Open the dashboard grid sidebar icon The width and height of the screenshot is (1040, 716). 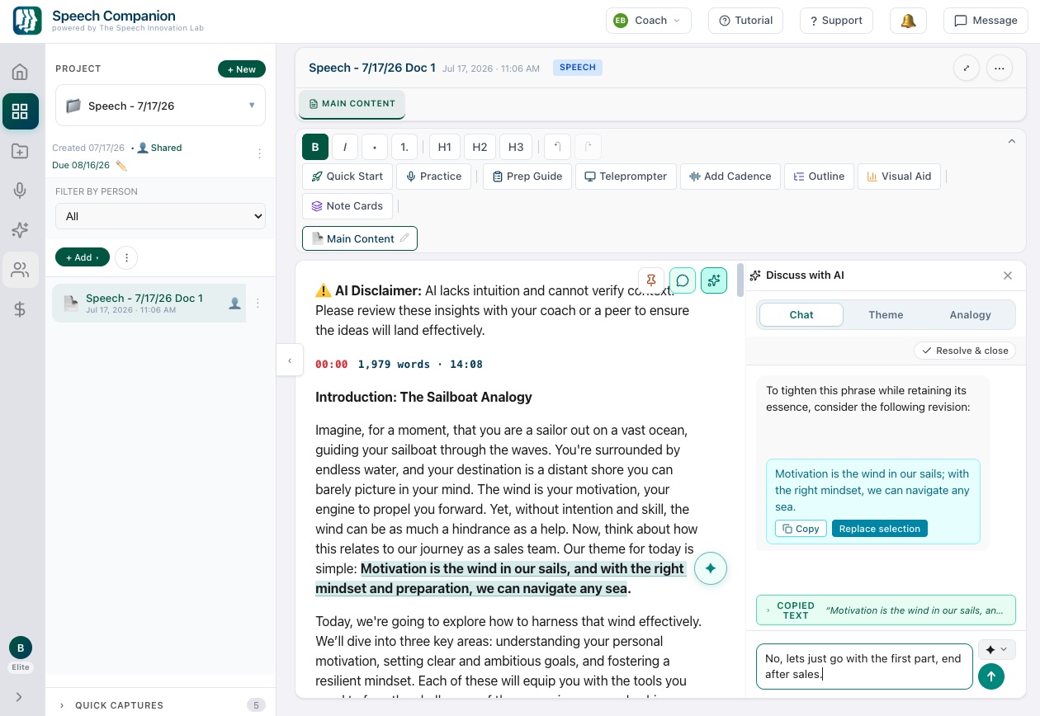click(x=20, y=111)
